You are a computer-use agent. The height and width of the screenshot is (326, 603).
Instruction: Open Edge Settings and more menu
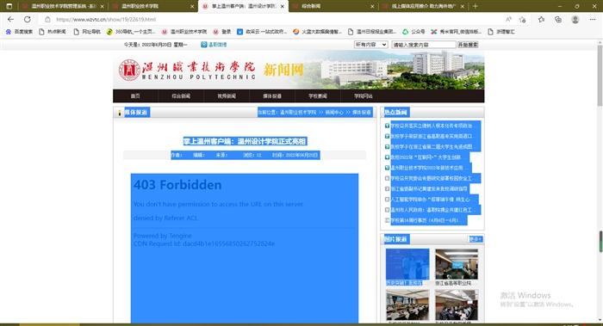pos(593,19)
